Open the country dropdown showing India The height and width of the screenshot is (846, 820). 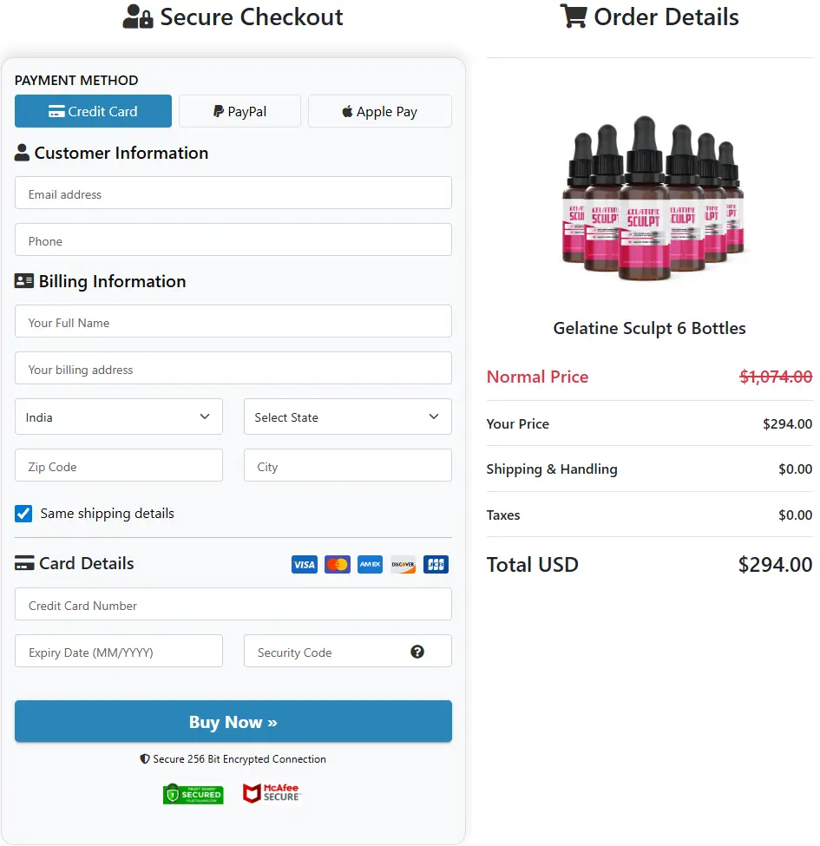click(x=118, y=416)
